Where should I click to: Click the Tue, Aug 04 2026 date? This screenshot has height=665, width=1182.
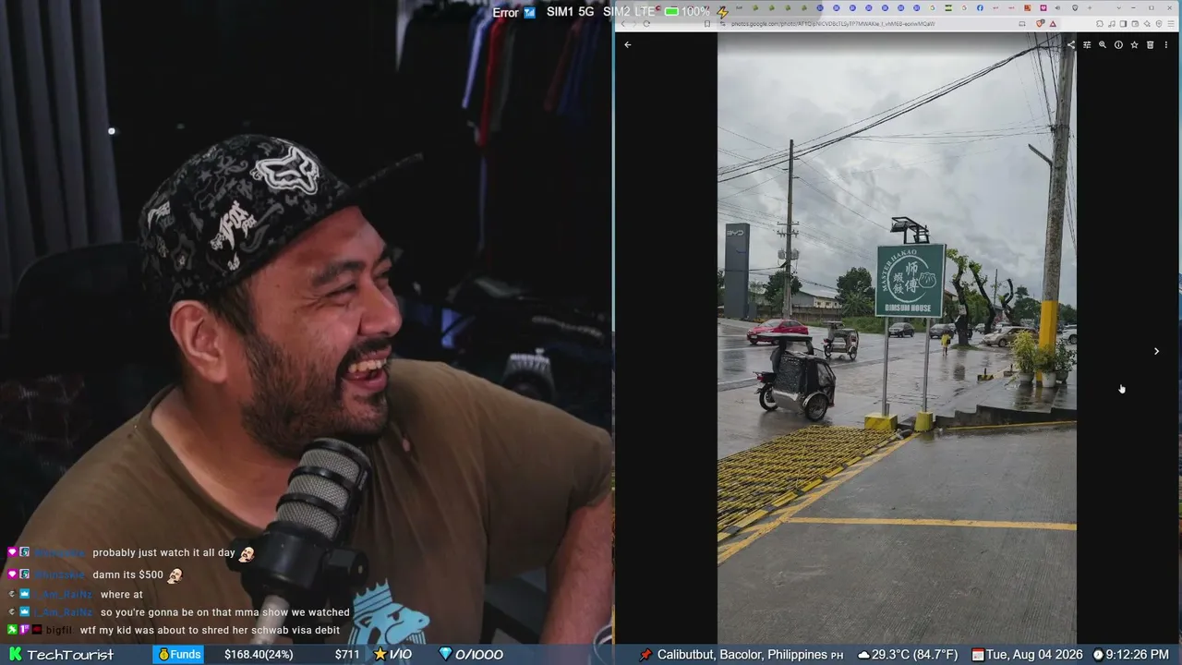pos(1034,655)
